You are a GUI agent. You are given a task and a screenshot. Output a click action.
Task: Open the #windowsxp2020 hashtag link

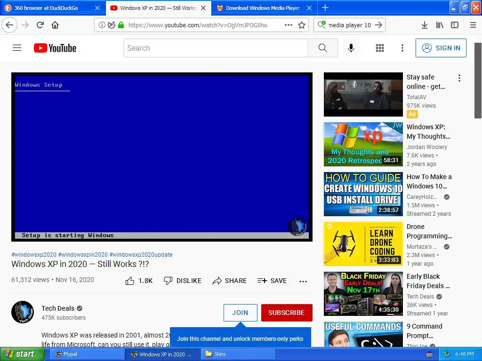(x=34, y=254)
